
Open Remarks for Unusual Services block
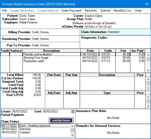click(x=113, y=131)
